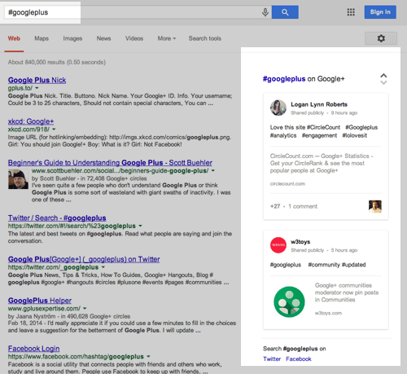Switch to the News tab
407x374 pixels.
click(x=103, y=38)
